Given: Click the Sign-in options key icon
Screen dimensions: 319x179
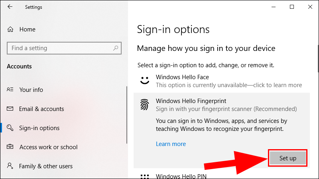Looking at the screenshot, I should point(11,128).
